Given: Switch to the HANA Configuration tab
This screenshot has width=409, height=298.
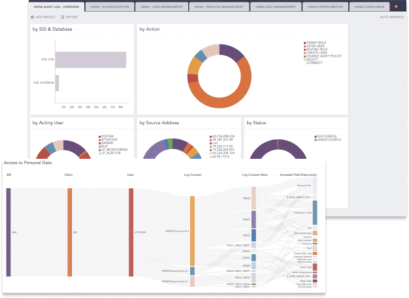Looking at the screenshot, I should point(325,7).
